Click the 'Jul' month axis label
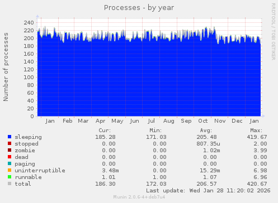This screenshot has width=278, height=203. pos(151,121)
